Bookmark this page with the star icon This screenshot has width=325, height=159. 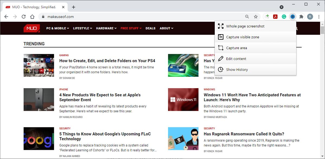[x=256, y=17]
